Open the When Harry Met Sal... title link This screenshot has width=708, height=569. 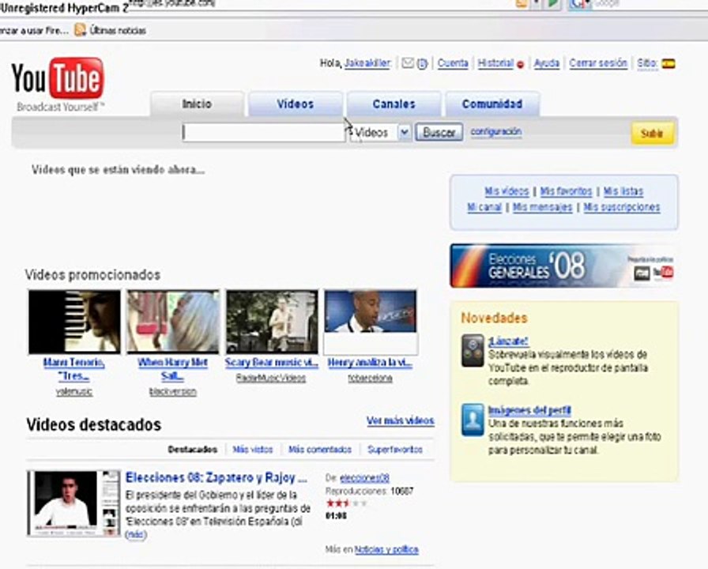click(x=172, y=369)
